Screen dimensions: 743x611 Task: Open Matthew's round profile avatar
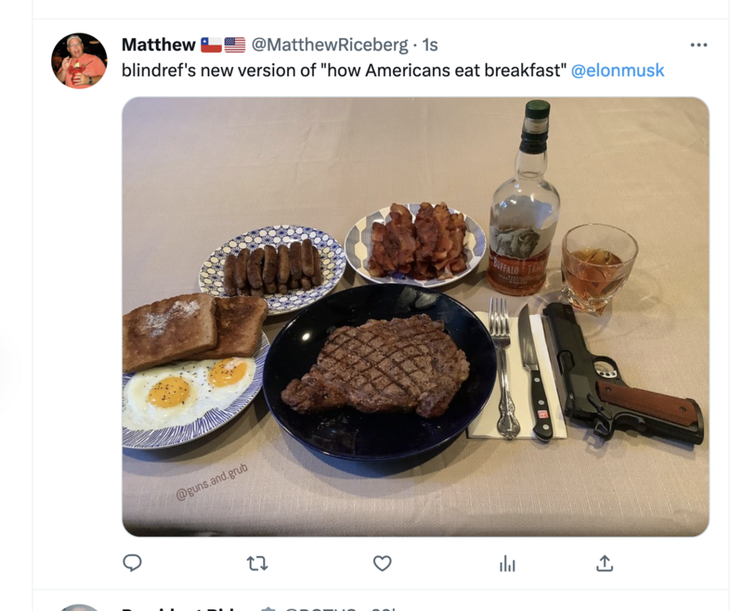click(79, 60)
